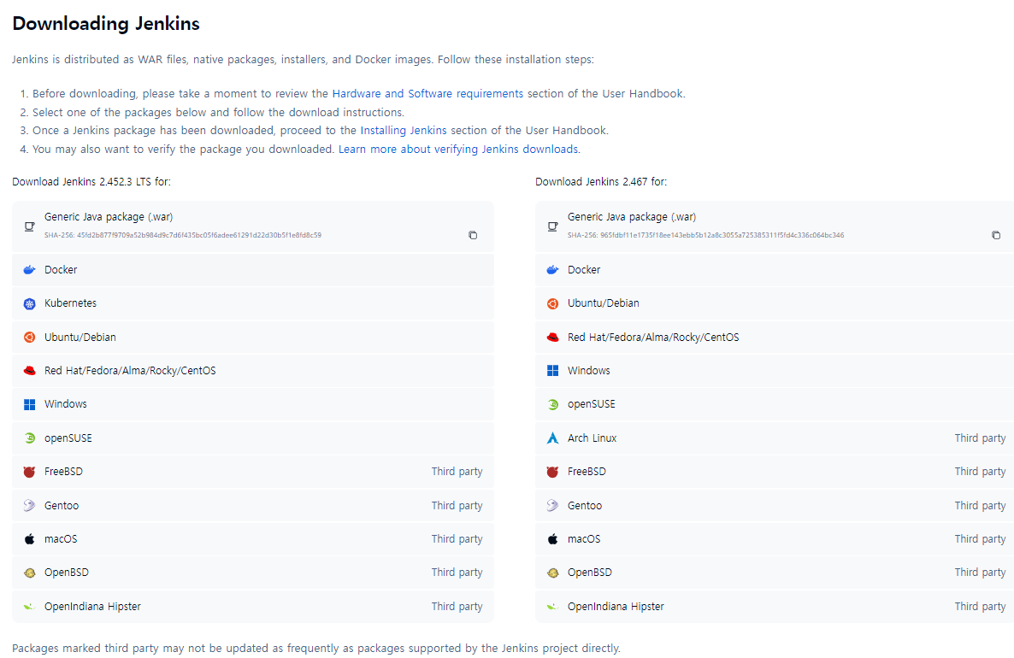The width and height of the screenshot is (1014, 658).
Task: Click the Gentoo icon under Jenkins 2.467
Action: coord(552,505)
